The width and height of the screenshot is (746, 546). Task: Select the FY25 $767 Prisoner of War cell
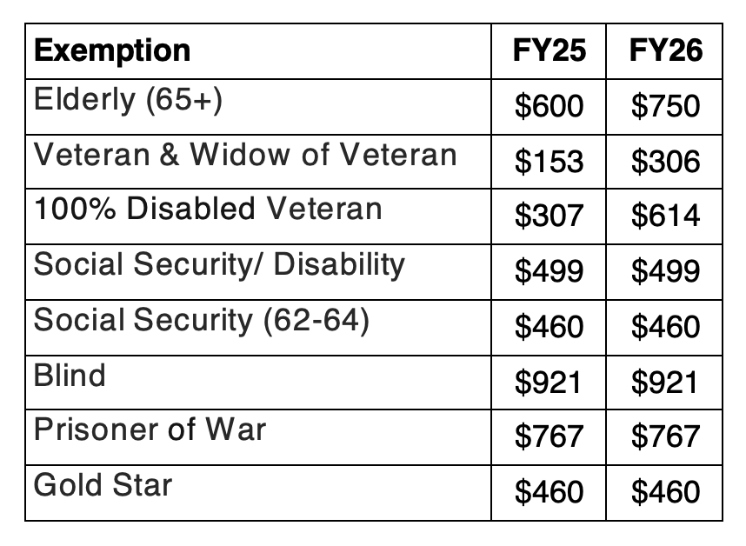pyautogui.click(x=549, y=436)
